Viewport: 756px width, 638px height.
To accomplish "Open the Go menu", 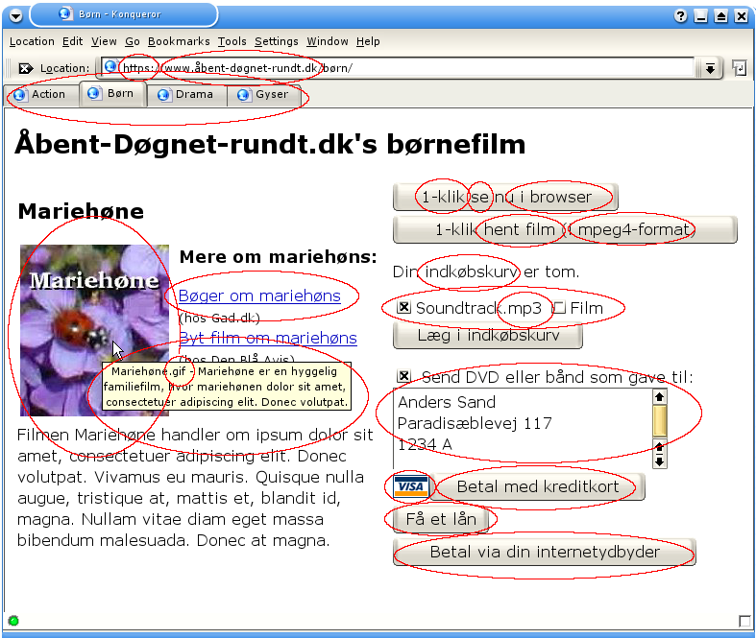I will click(133, 41).
